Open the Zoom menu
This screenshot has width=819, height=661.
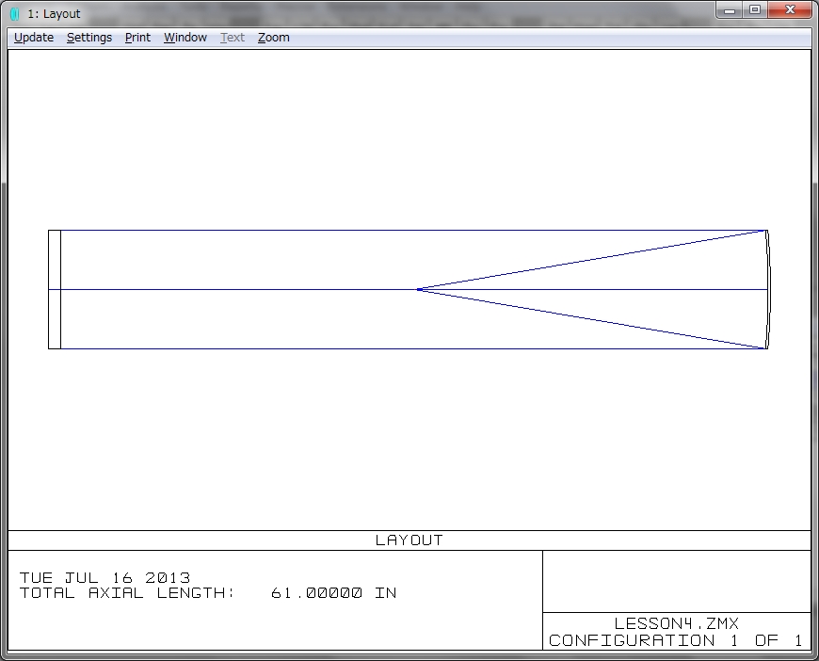point(274,38)
